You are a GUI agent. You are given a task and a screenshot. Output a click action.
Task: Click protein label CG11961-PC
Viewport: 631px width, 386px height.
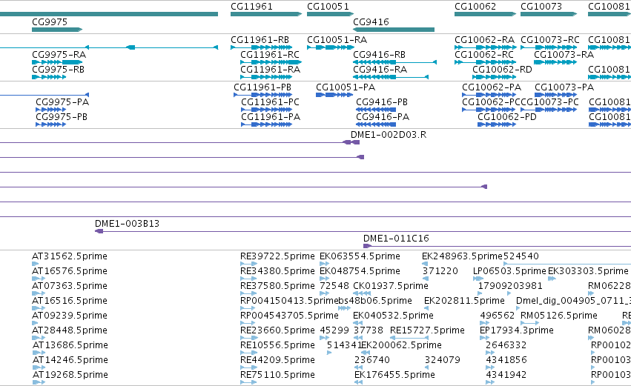271,102
